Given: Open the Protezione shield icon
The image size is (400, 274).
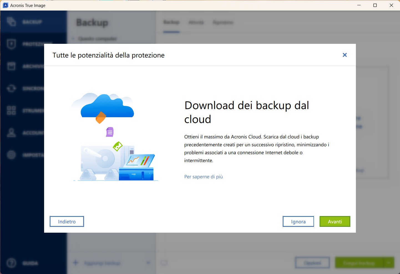Looking at the screenshot, I should click(11, 44).
